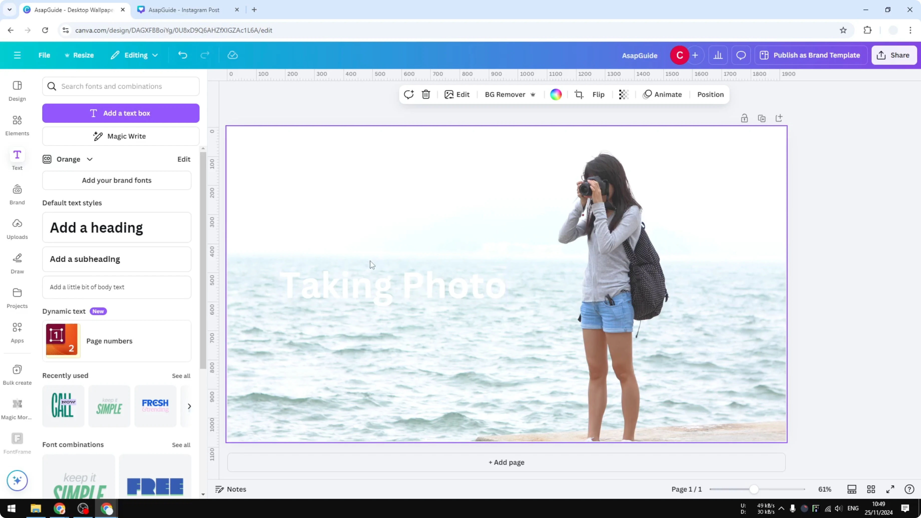Crop the image with the crop icon
The image size is (921, 518).
pyautogui.click(x=579, y=94)
